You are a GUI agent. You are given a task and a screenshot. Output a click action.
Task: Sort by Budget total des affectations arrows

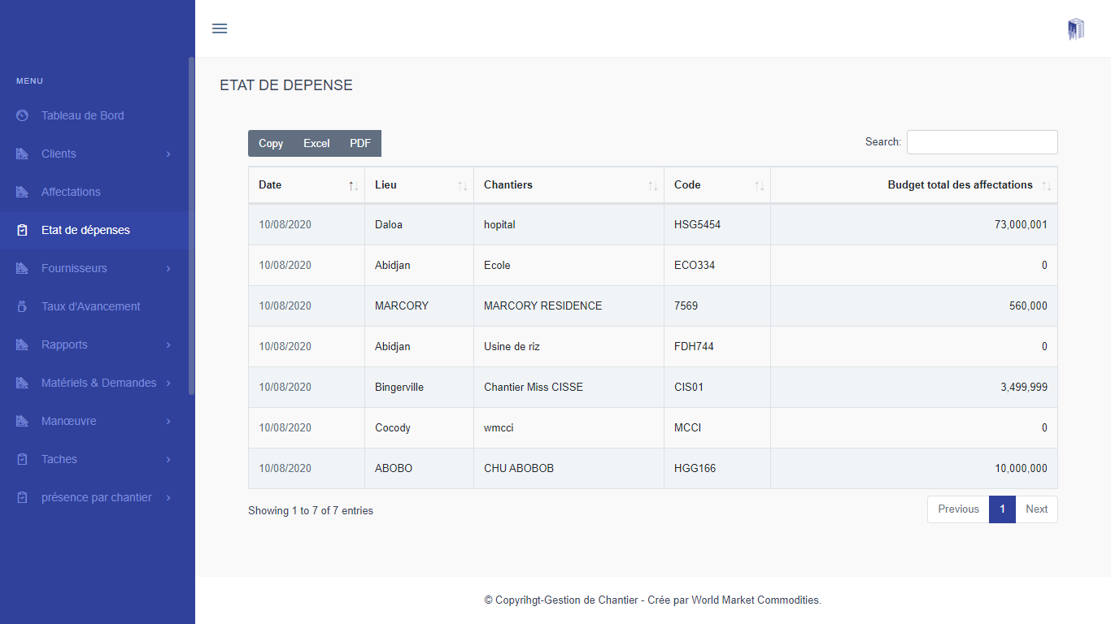click(1047, 186)
